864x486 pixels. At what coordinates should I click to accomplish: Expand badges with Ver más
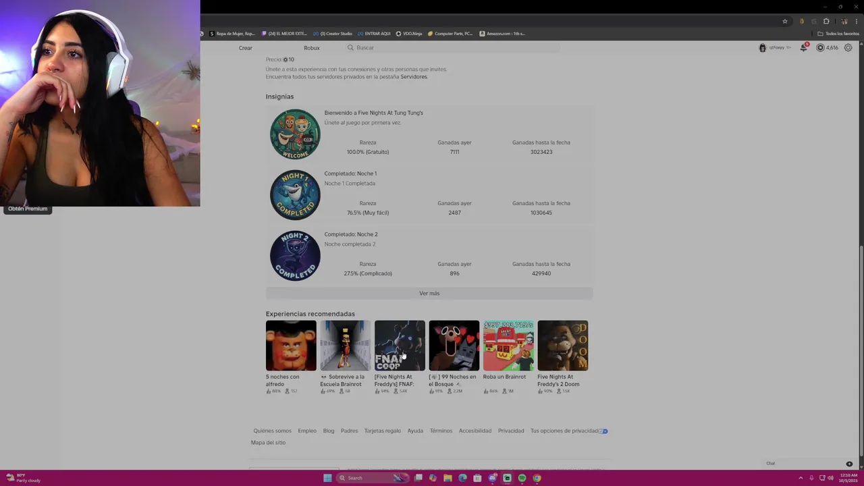coord(429,293)
